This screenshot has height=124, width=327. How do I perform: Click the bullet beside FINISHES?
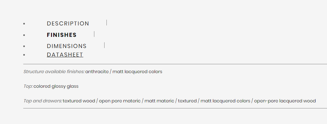coord(24,35)
